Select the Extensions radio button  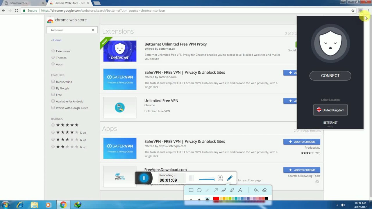pos(53,51)
